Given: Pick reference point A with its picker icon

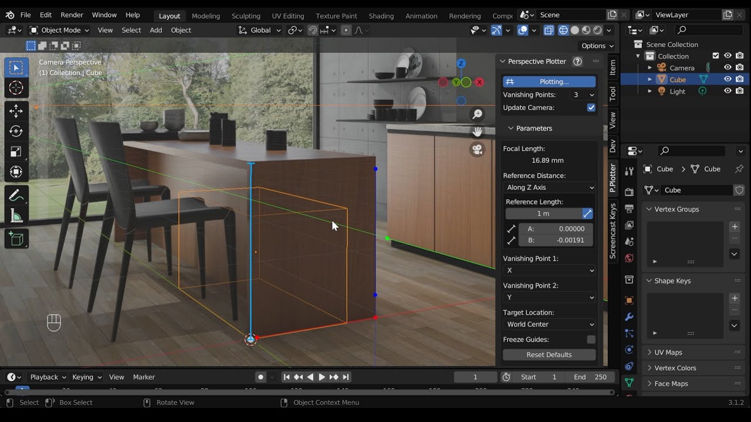Looking at the screenshot, I should 511,229.
